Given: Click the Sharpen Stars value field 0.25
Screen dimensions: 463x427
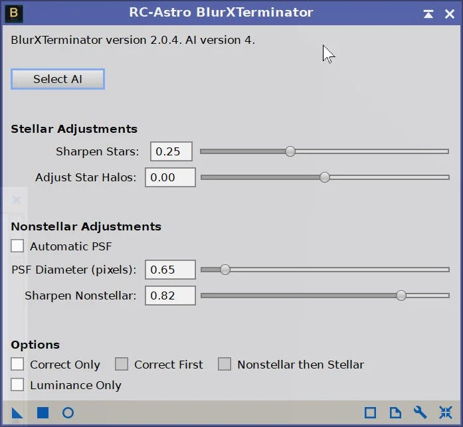Looking at the screenshot, I should point(171,151).
